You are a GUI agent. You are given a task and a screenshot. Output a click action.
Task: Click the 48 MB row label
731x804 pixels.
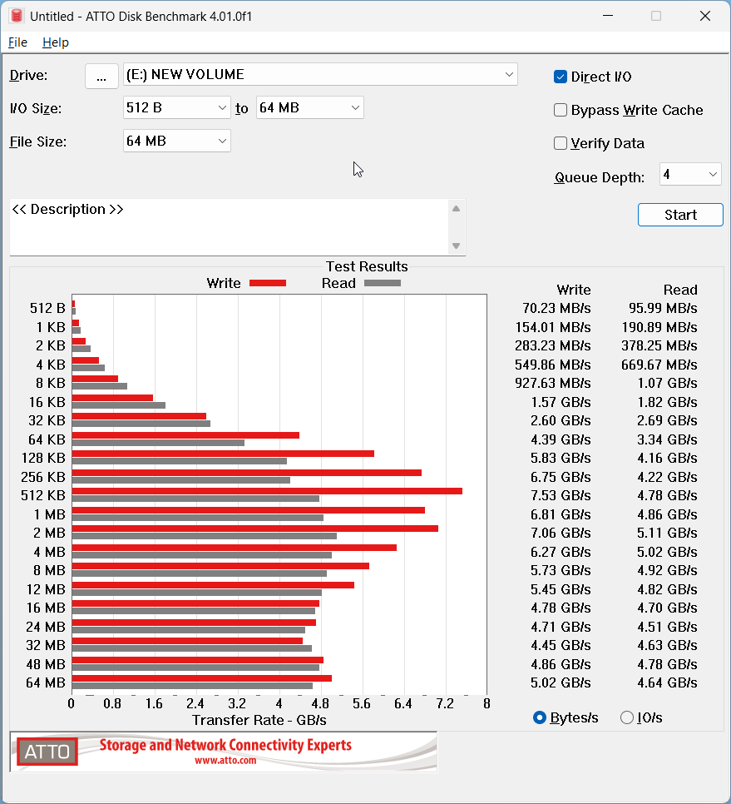pyautogui.click(x=46, y=664)
